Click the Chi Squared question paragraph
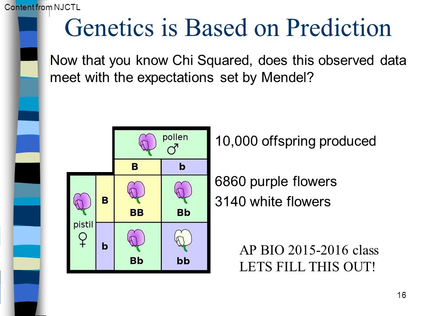Viewport: 421px width, 316px height. click(228, 69)
